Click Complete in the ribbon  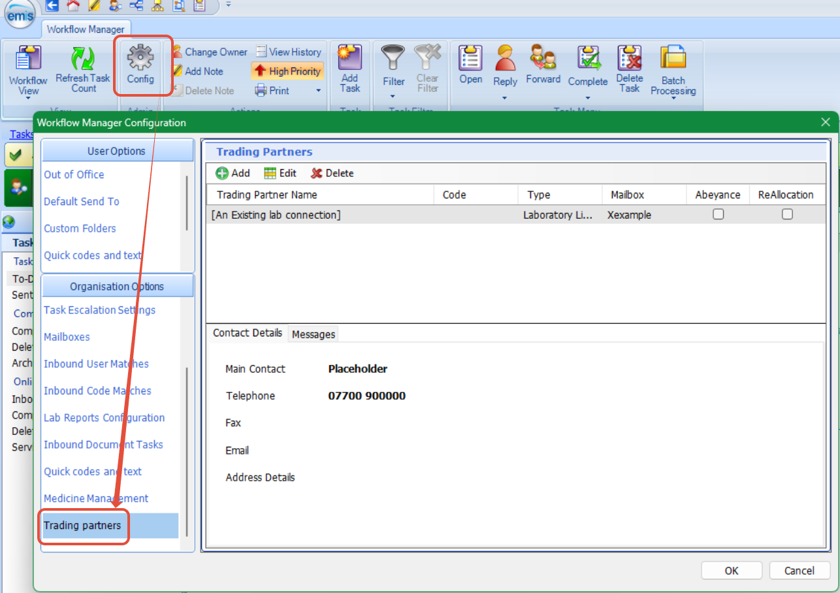pos(588,65)
